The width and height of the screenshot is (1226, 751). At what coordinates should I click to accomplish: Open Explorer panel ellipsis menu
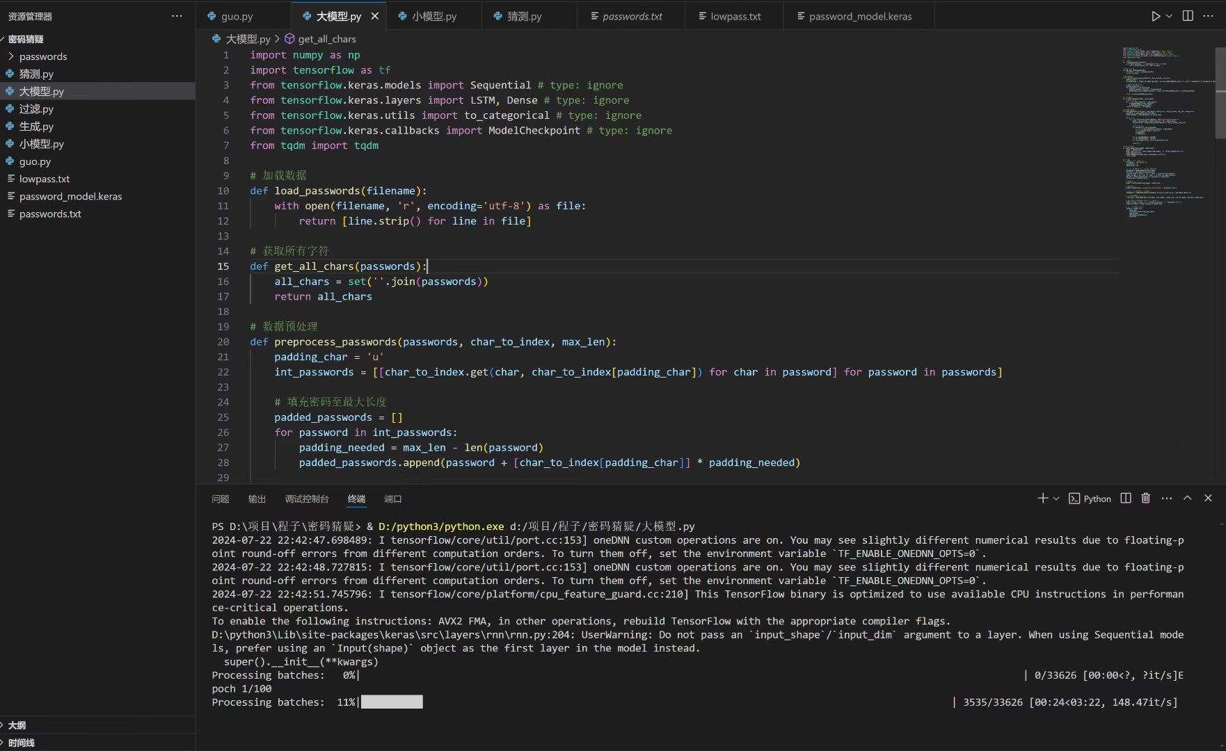(177, 16)
